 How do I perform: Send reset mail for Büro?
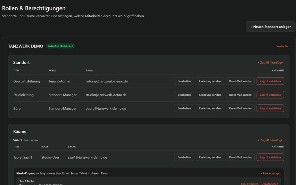pyautogui.click(x=240, y=108)
